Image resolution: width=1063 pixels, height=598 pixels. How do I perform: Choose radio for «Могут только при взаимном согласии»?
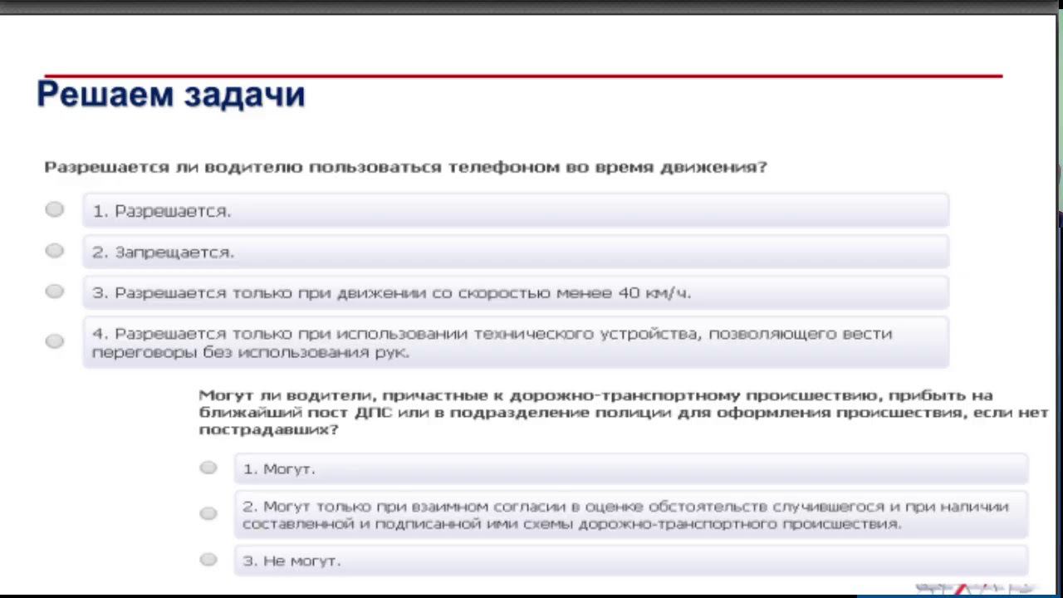click(x=208, y=513)
